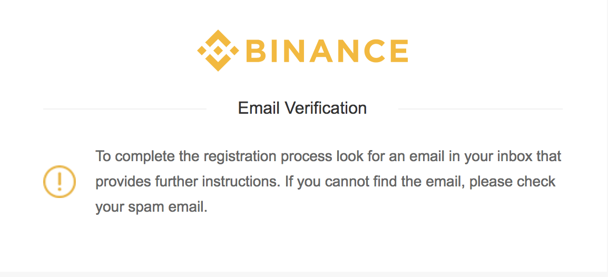Click the text "your spam email."
Screen dimensions: 608x277
point(151,207)
